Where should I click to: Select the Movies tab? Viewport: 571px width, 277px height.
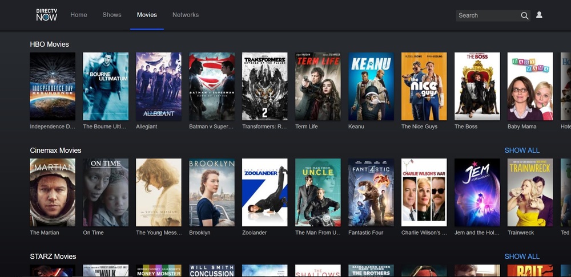coord(147,15)
